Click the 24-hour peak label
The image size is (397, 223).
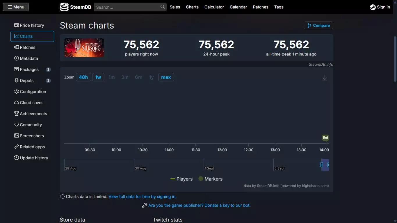coord(216,54)
